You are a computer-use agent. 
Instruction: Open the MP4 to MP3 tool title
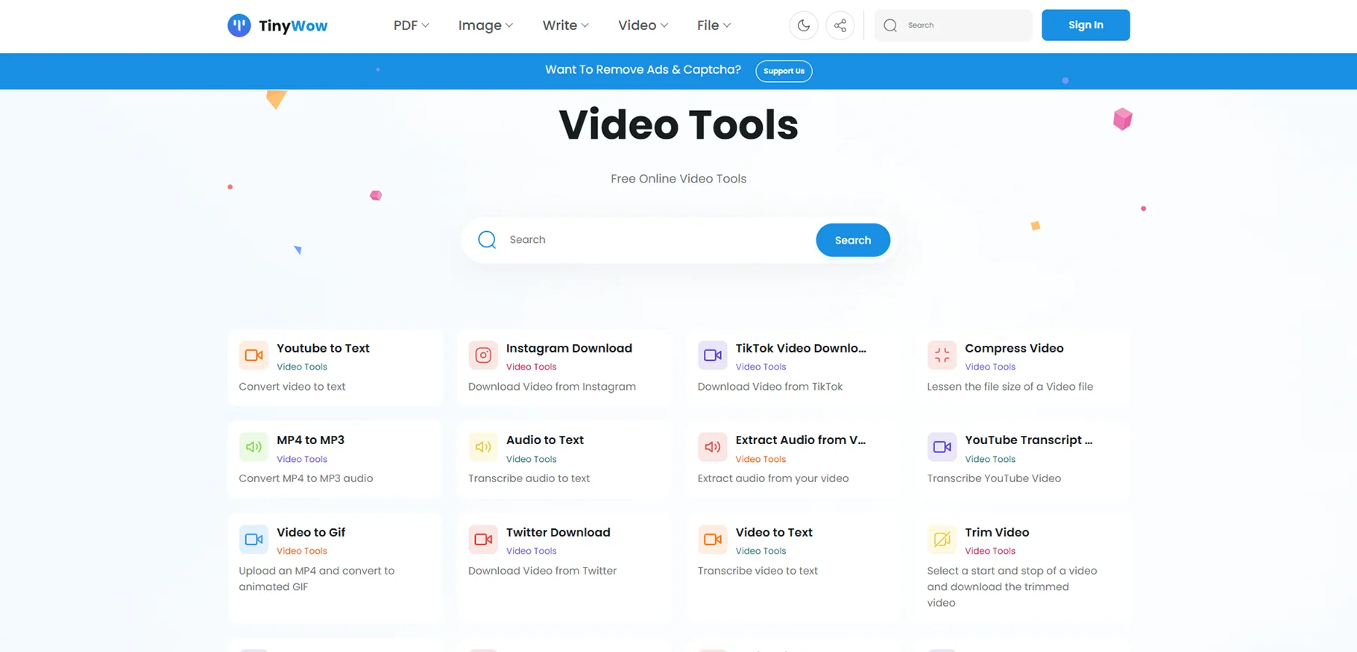point(310,440)
